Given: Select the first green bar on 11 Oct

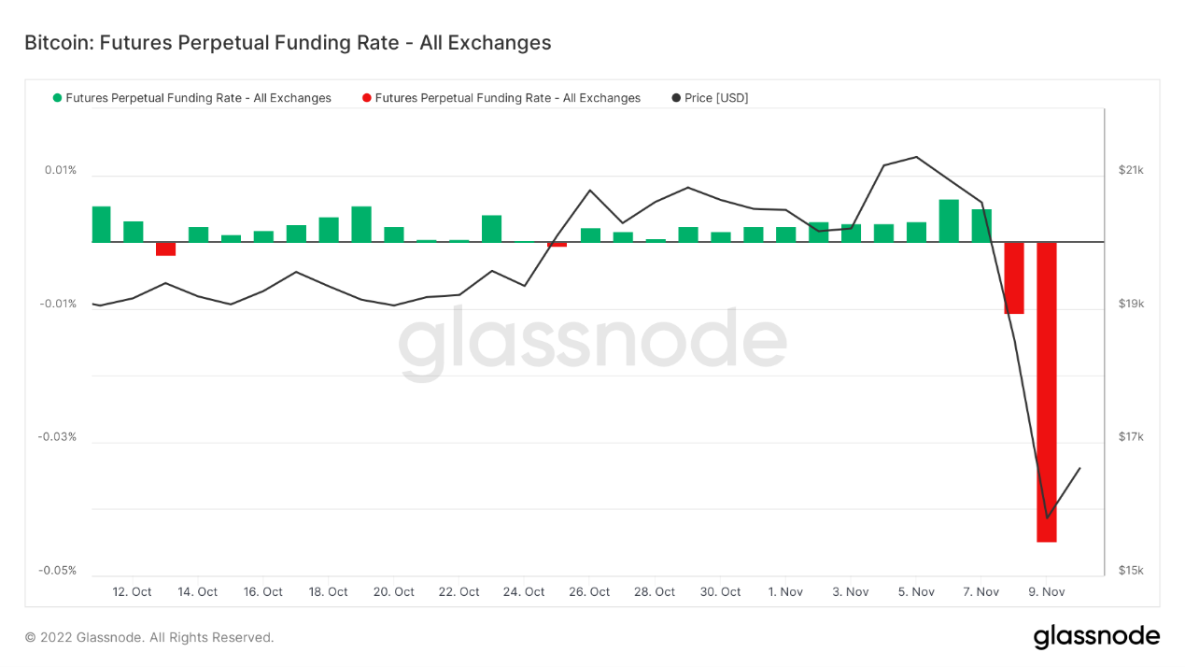Looking at the screenshot, I should [101, 224].
